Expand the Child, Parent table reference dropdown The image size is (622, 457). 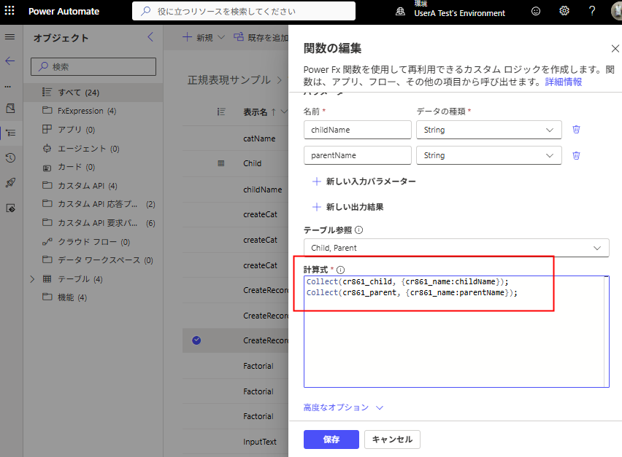tap(456, 248)
